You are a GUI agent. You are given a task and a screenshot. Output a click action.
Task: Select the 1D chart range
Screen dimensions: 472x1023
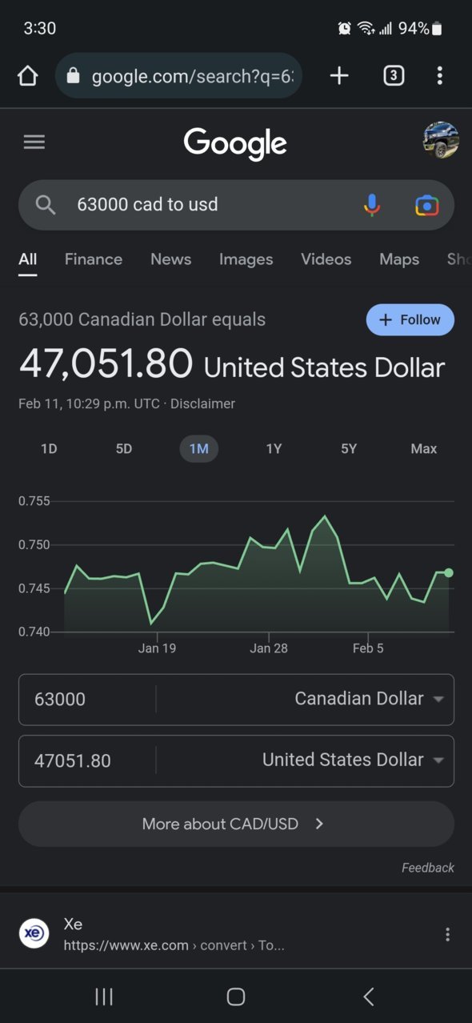[49, 449]
